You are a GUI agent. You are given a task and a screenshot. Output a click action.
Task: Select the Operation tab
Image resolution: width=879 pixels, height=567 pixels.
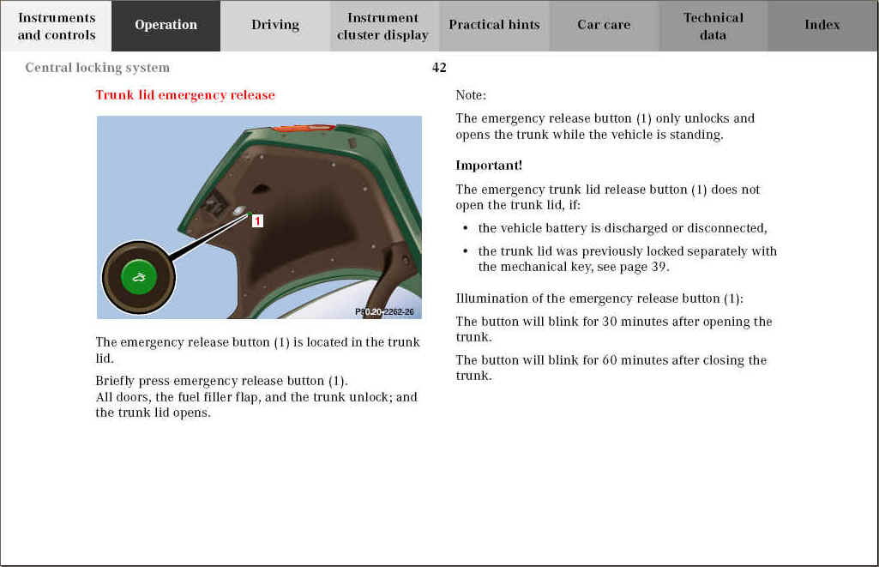(166, 25)
